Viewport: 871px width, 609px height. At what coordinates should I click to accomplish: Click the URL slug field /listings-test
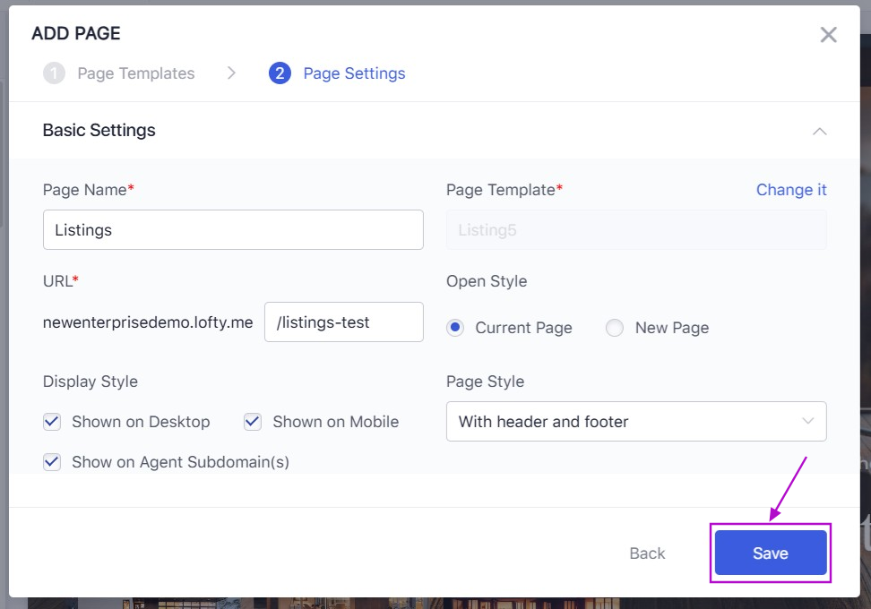coord(343,322)
